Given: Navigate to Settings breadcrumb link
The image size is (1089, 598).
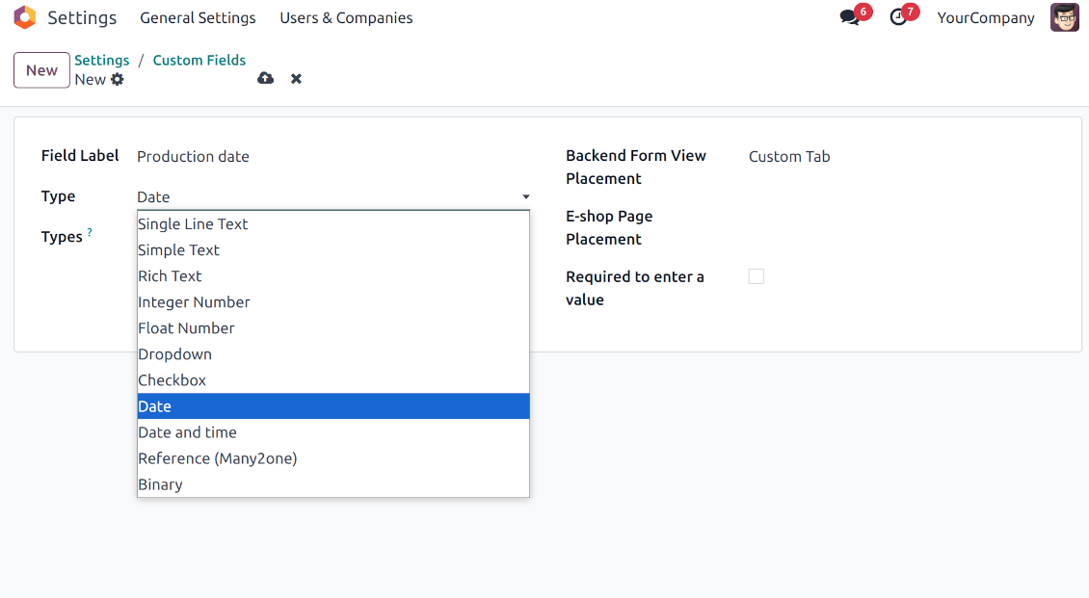Looking at the screenshot, I should pyautogui.click(x=102, y=60).
